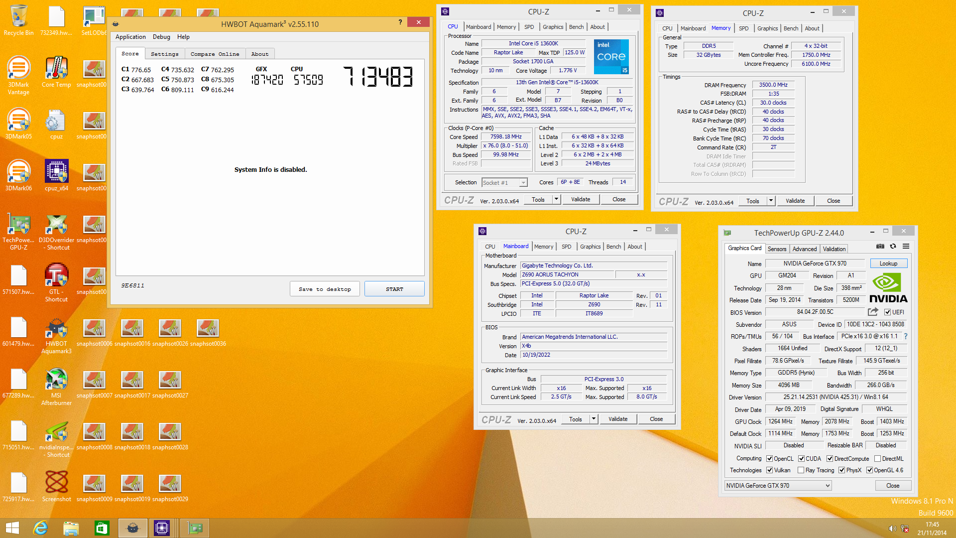Open File Explorer from taskbar
The image size is (956, 538).
click(71, 528)
